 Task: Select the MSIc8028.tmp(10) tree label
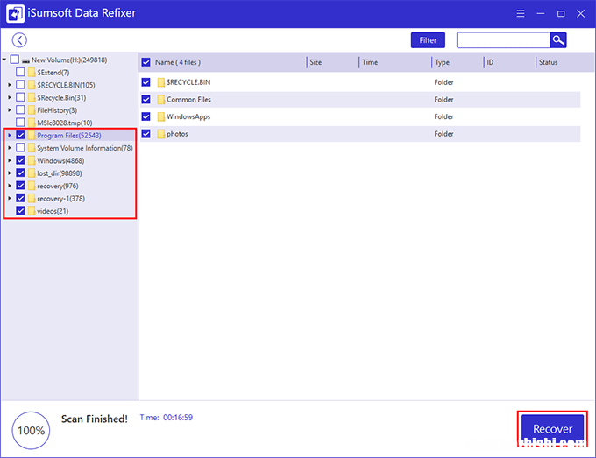pos(65,123)
